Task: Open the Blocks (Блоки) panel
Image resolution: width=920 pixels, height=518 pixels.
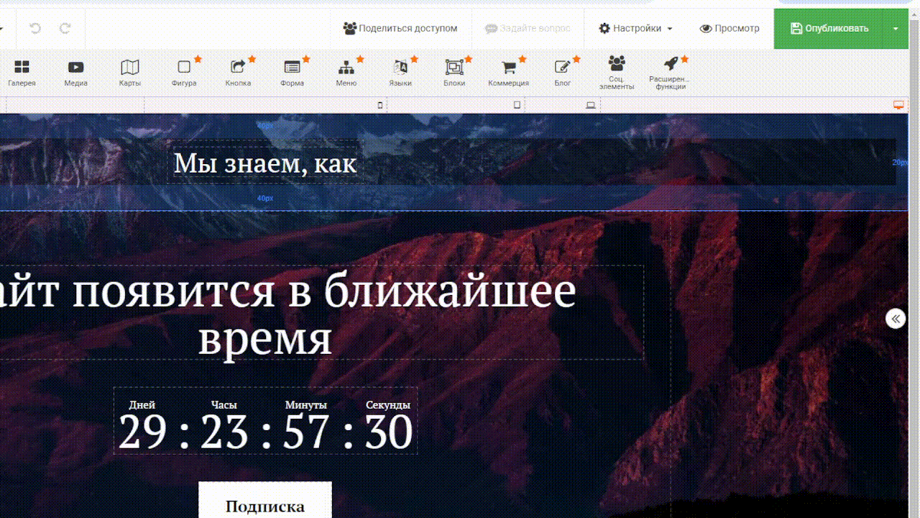Action: pos(454,73)
